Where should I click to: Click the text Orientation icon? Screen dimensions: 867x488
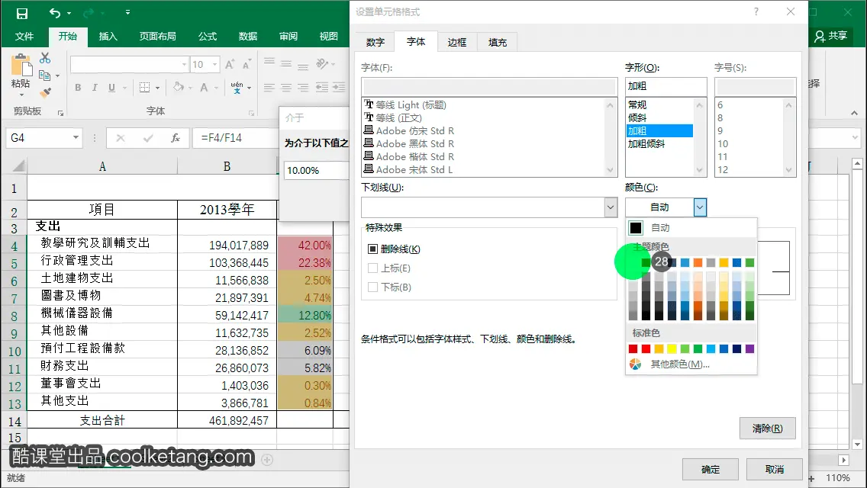point(322,64)
